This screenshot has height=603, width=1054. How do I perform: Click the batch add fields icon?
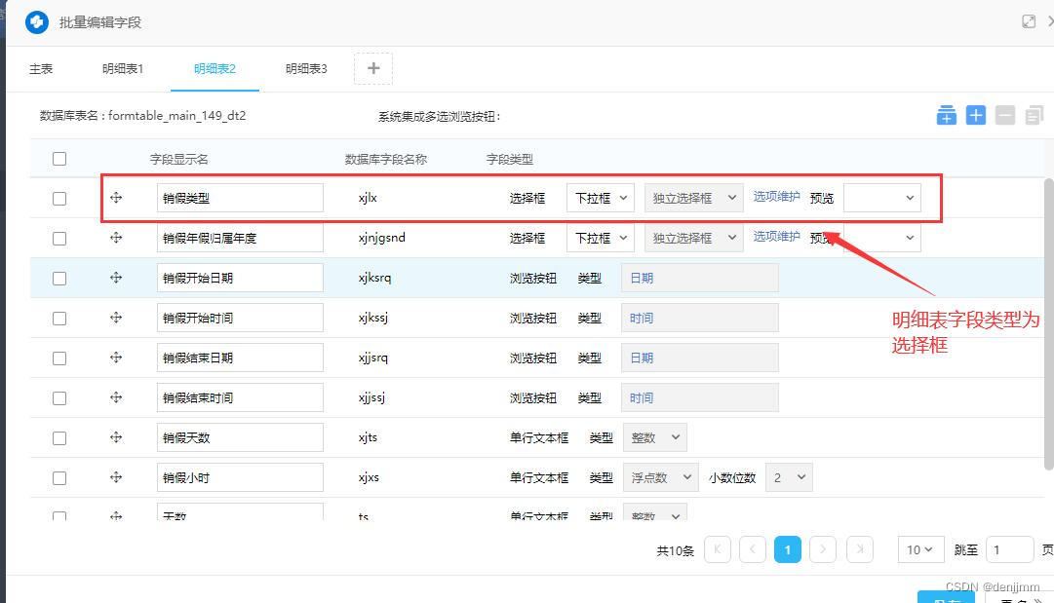tap(946, 115)
